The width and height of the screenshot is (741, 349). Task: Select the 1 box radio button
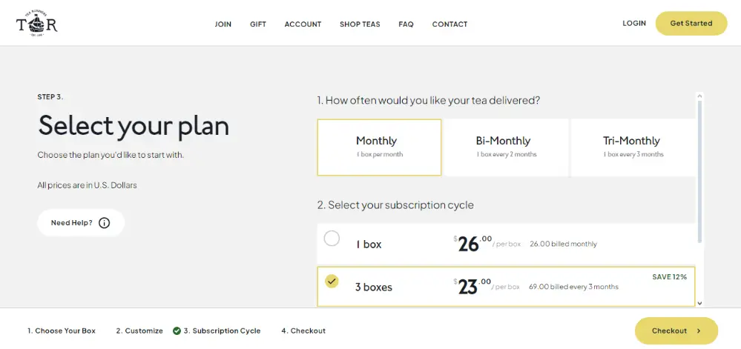(x=332, y=239)
